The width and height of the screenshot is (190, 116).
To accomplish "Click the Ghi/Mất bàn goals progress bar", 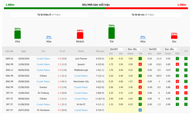I will (x=96, y=8).
